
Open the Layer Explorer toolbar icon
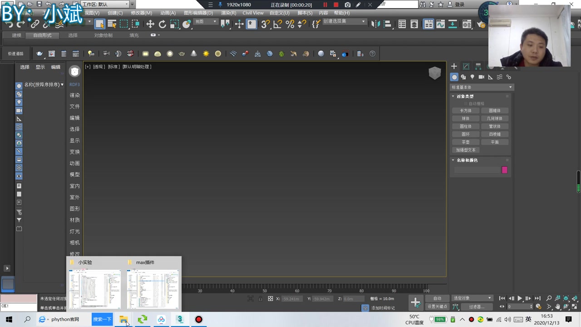(414, 24)
